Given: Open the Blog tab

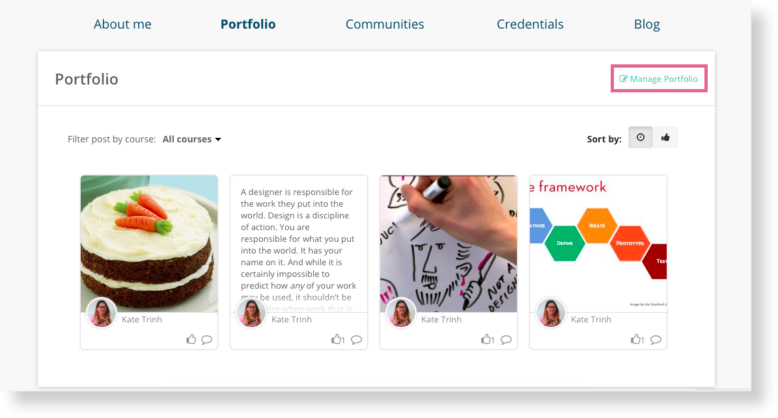Looking at the screenshot, I should 647,24.
